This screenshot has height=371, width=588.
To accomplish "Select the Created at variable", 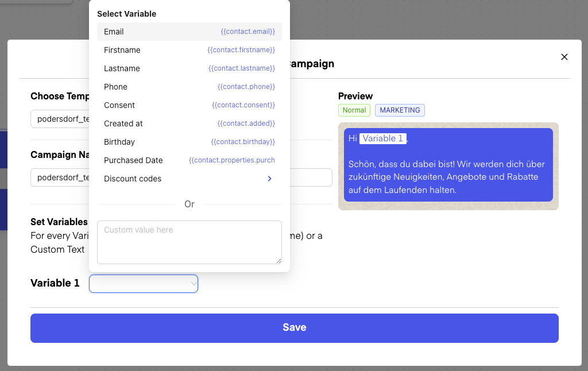I will pos(123,123).
